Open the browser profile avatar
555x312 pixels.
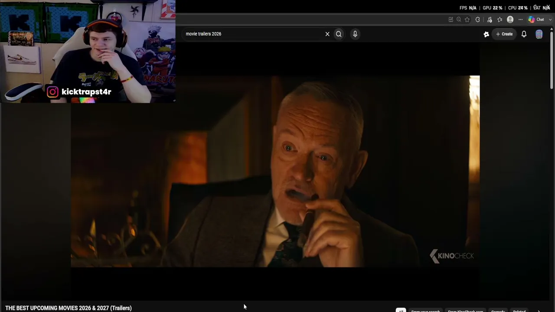pyautogui.click(x=510, y=19)
